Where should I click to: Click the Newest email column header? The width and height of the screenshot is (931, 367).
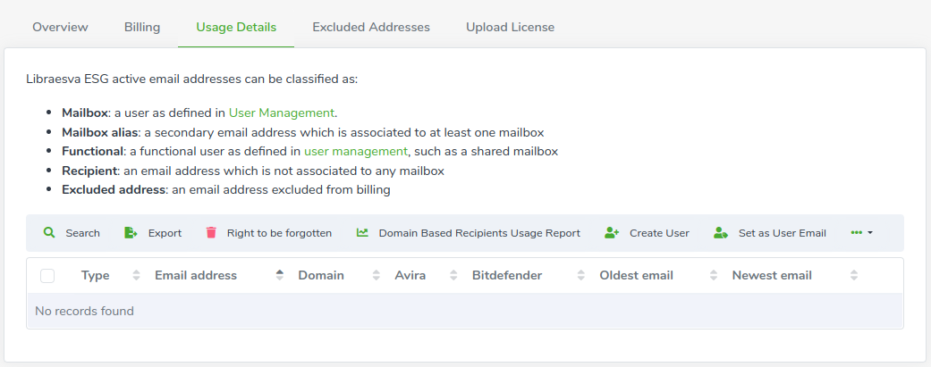[772, 275]
